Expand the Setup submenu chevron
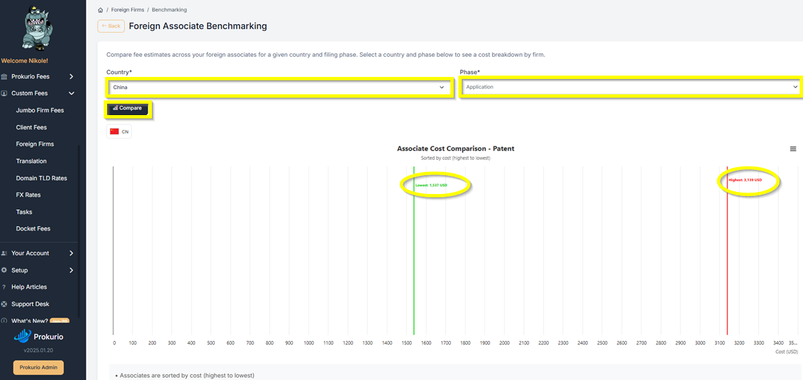 tap(72, 270)
